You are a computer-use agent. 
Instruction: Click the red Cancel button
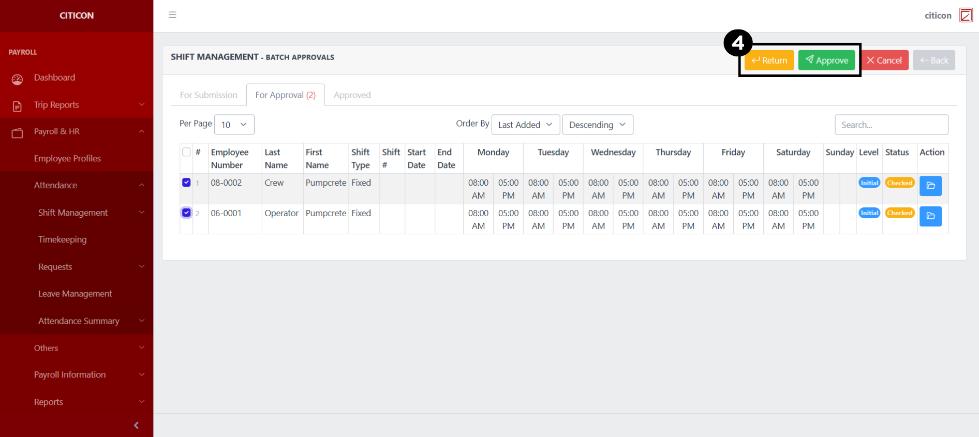coord(884,61)
